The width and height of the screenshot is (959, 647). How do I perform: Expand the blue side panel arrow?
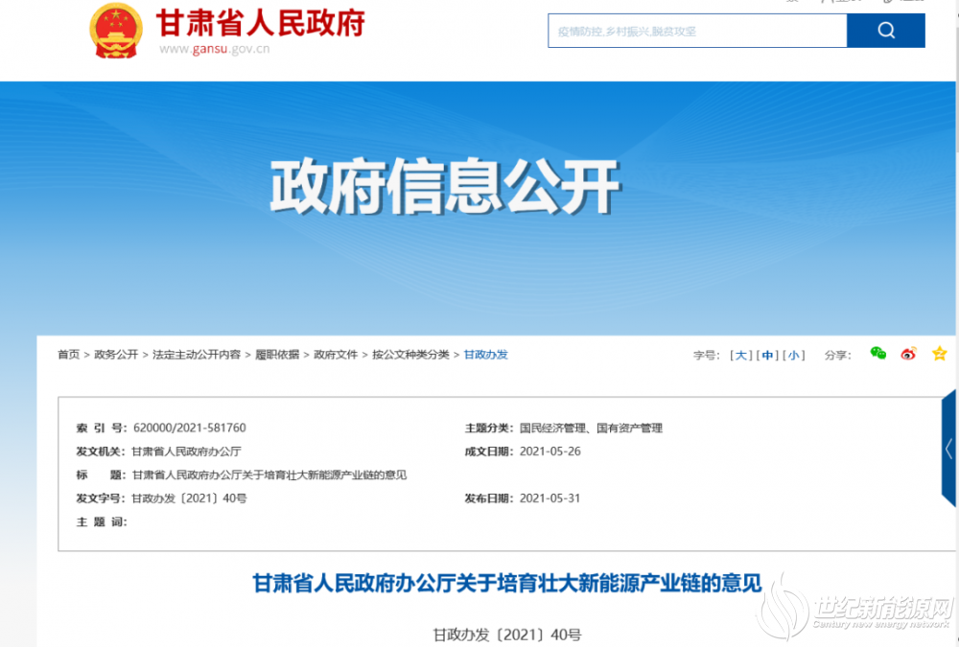(948, 448)
